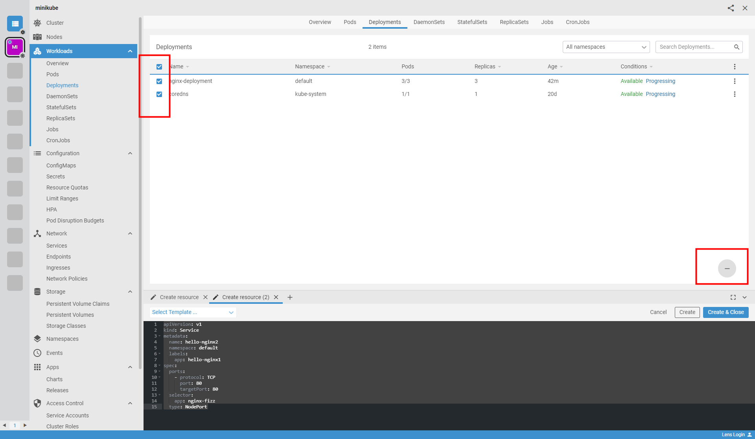This screenshot has height=439, width=755.
Task: Select the minikube MI cluster icon
Action: pos(15,47)
